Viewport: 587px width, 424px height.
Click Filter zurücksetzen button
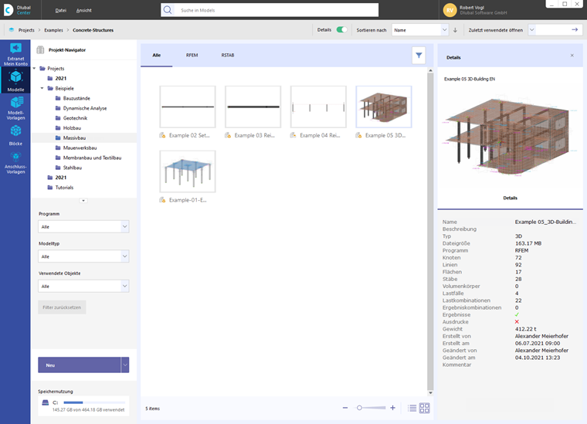click(x=62, y=307)
